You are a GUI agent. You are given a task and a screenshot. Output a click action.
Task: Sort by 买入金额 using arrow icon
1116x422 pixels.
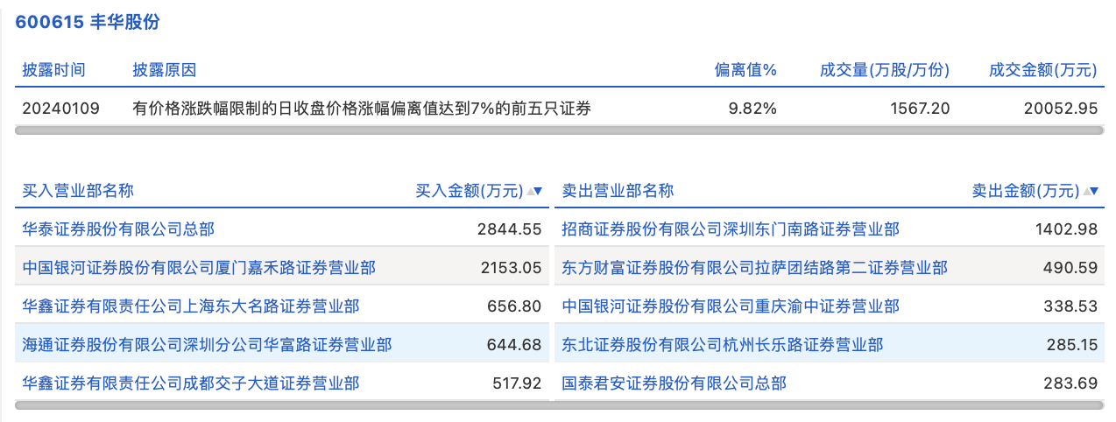pos(533,191)
